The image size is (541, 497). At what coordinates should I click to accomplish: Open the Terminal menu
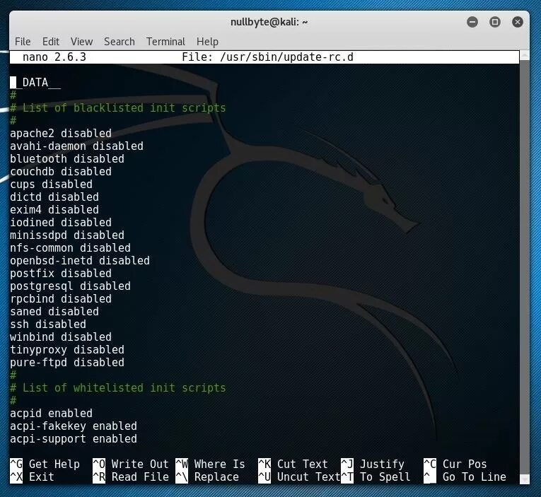(165, 42)
